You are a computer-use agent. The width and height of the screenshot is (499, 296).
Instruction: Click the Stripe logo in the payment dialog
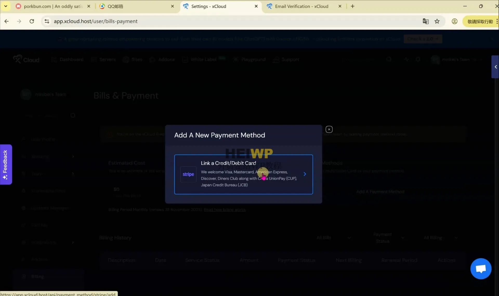tap(188, 174)
